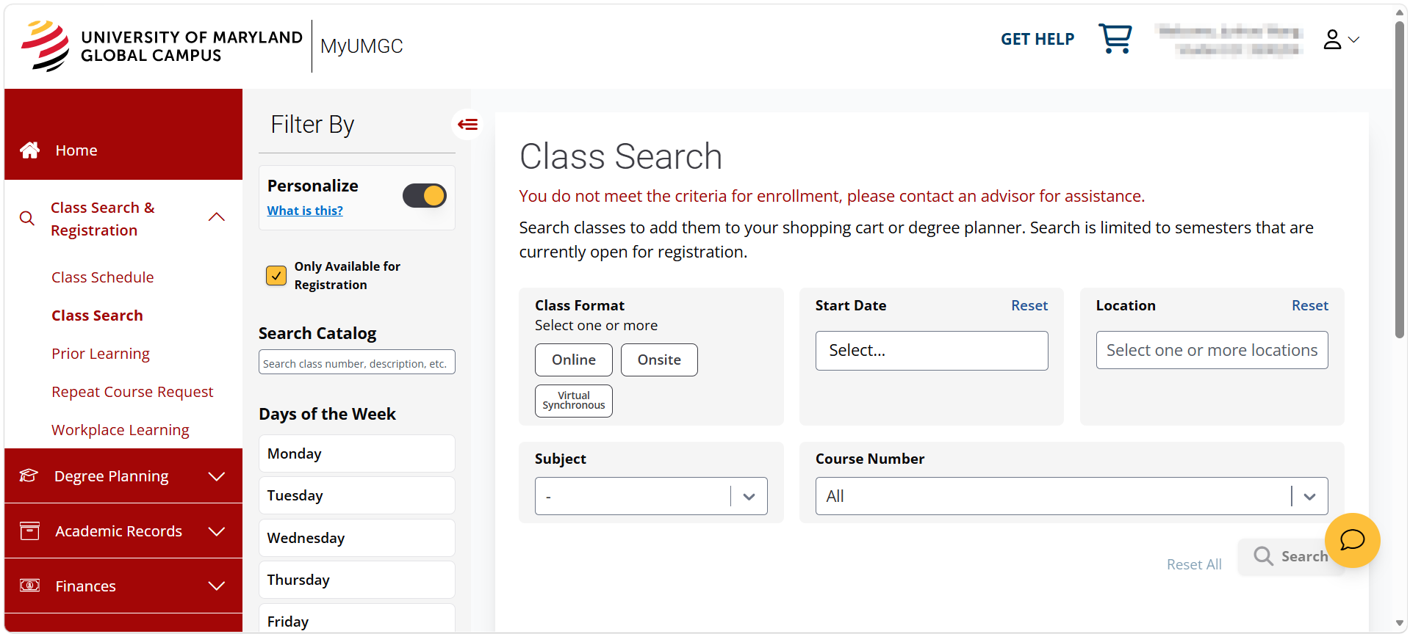Select the Online class format
Image resolution: width=1410 pixels, height=634 pixels.
[574, 360]
